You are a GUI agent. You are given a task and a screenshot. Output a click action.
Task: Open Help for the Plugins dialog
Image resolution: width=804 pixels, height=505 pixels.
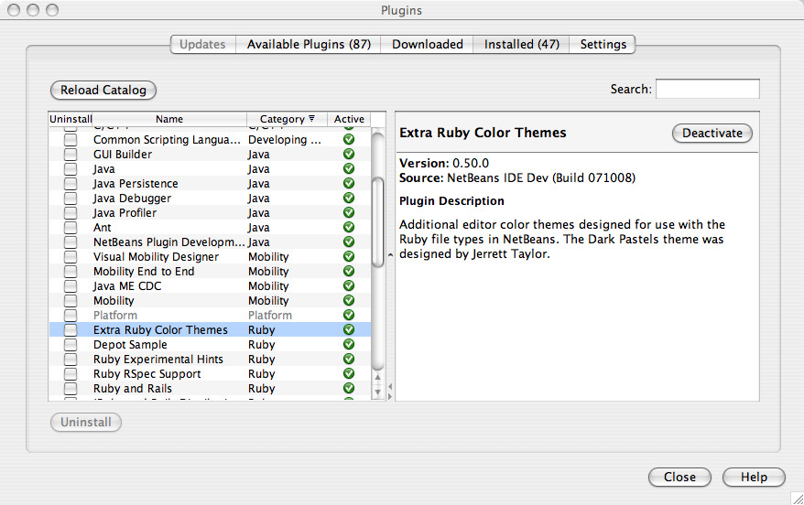[x=754, y=477]
